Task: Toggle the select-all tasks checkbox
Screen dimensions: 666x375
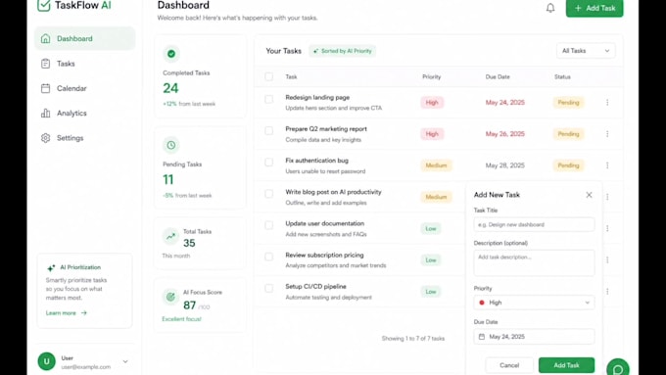Action: point(269,77)
